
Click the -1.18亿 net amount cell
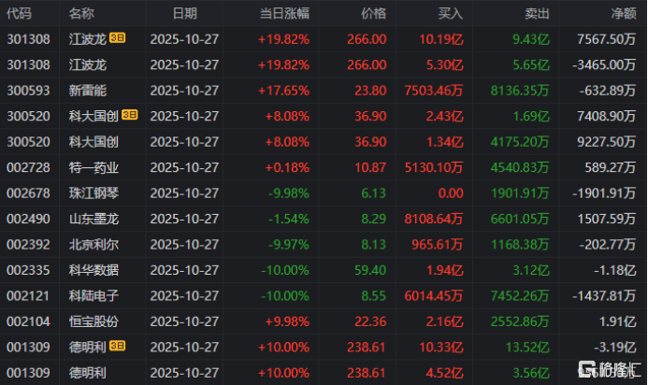615,270
